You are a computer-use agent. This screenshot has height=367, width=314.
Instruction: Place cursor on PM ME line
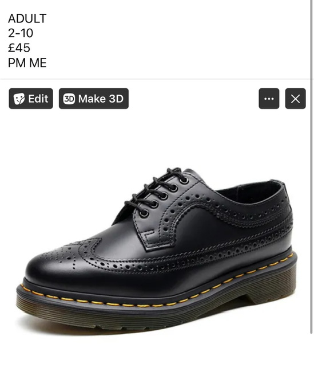tap(27, 63)
